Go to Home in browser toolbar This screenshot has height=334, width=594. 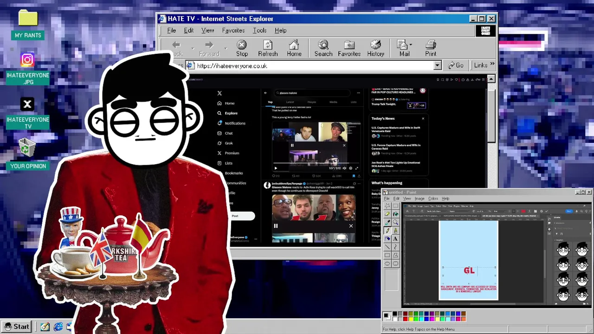(294, 48)
